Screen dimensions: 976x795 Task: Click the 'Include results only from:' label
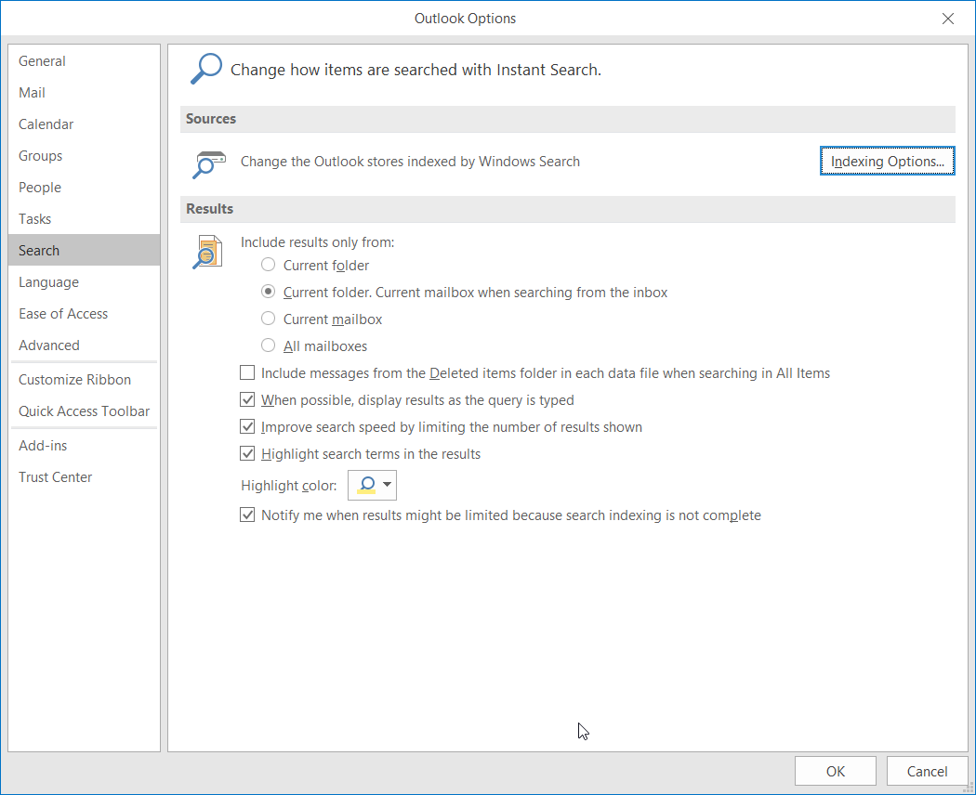(x=318, y=242)
